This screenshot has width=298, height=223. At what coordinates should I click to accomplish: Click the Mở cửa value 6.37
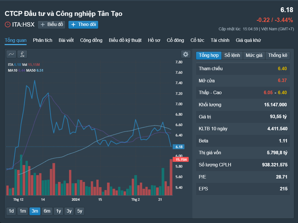point(282,80)
